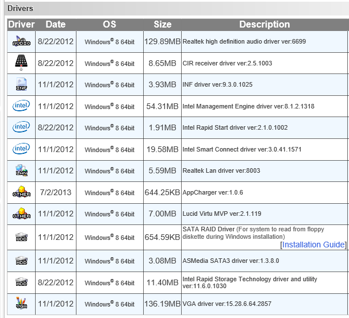The height and width of the screenshot is (318, 349).
Task: Click the Driver column header
Action: (x=21, y=24)
